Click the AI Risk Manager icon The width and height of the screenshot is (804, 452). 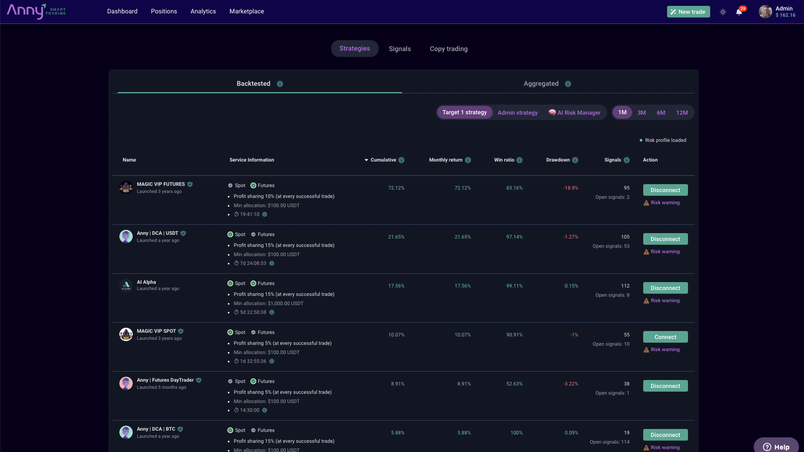coord(551,113)
